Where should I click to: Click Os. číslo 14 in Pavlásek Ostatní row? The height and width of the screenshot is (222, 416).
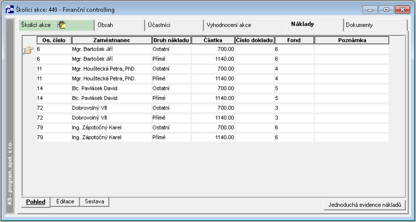point(54,88)
